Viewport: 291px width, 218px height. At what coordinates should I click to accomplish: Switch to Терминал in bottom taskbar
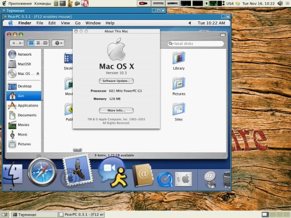[x=35, y=215]
